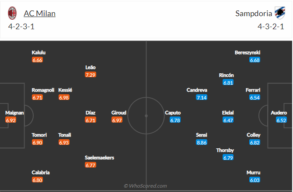The image size is (293, 192).
Task: Click goalkeeper Audero's name
Action: [279, 113]
